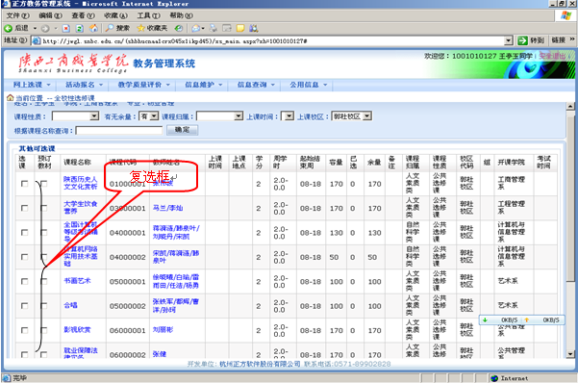The image size is (578, 383).
Task: Click the Internet zone globe in status bar
Action: tap(494, 378)
